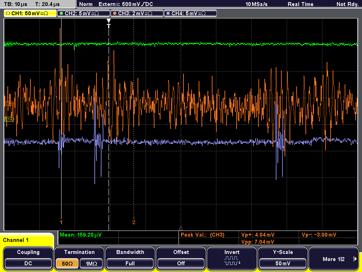Select cursor 2 marker label
The height and width of the screenshot is (272, 362).
pos(134,222)
